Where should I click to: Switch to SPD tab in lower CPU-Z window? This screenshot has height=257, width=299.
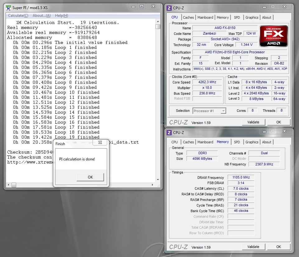coord(237,142)
